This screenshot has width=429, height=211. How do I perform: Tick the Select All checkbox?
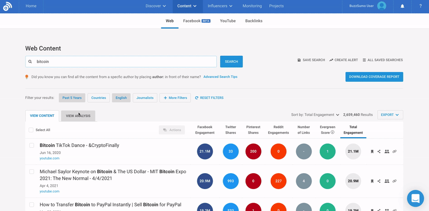tap(31, 130)
